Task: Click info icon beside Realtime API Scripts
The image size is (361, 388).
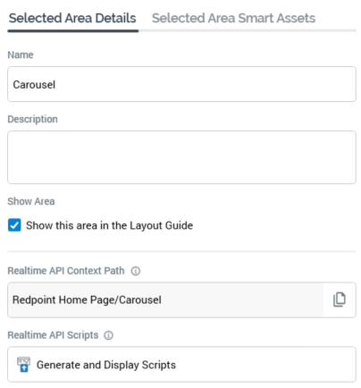Action: point(108,335)
